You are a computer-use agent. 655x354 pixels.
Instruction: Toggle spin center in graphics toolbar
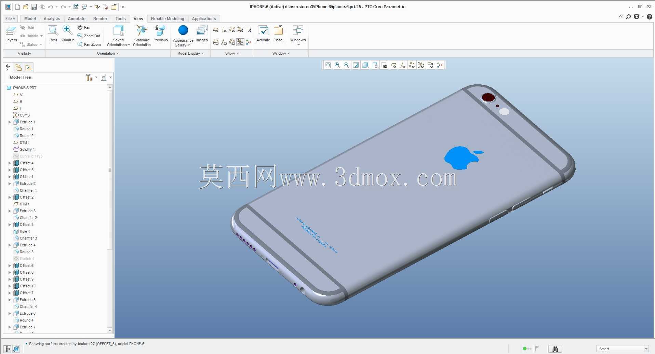(x=440, y=65)
